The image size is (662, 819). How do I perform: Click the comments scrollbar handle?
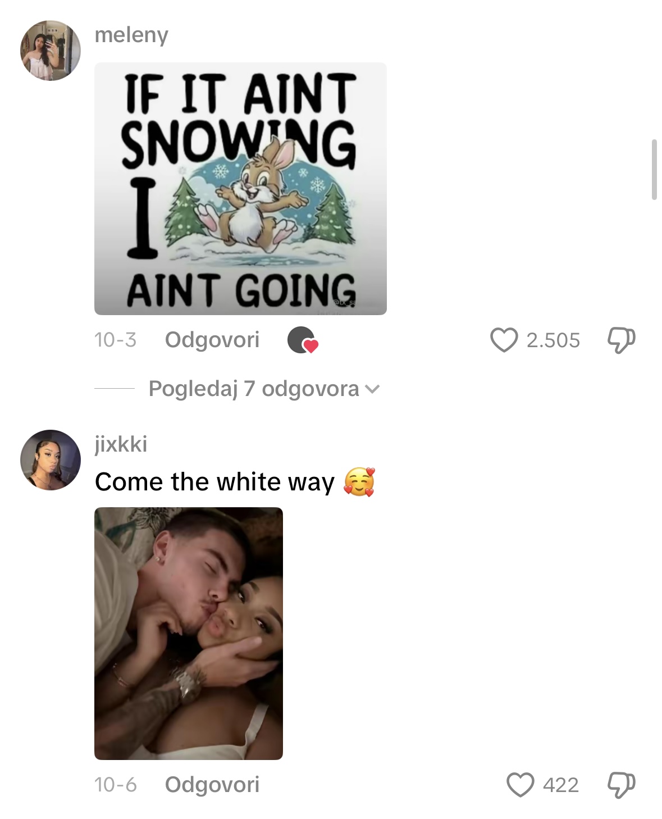pos(654,170)
